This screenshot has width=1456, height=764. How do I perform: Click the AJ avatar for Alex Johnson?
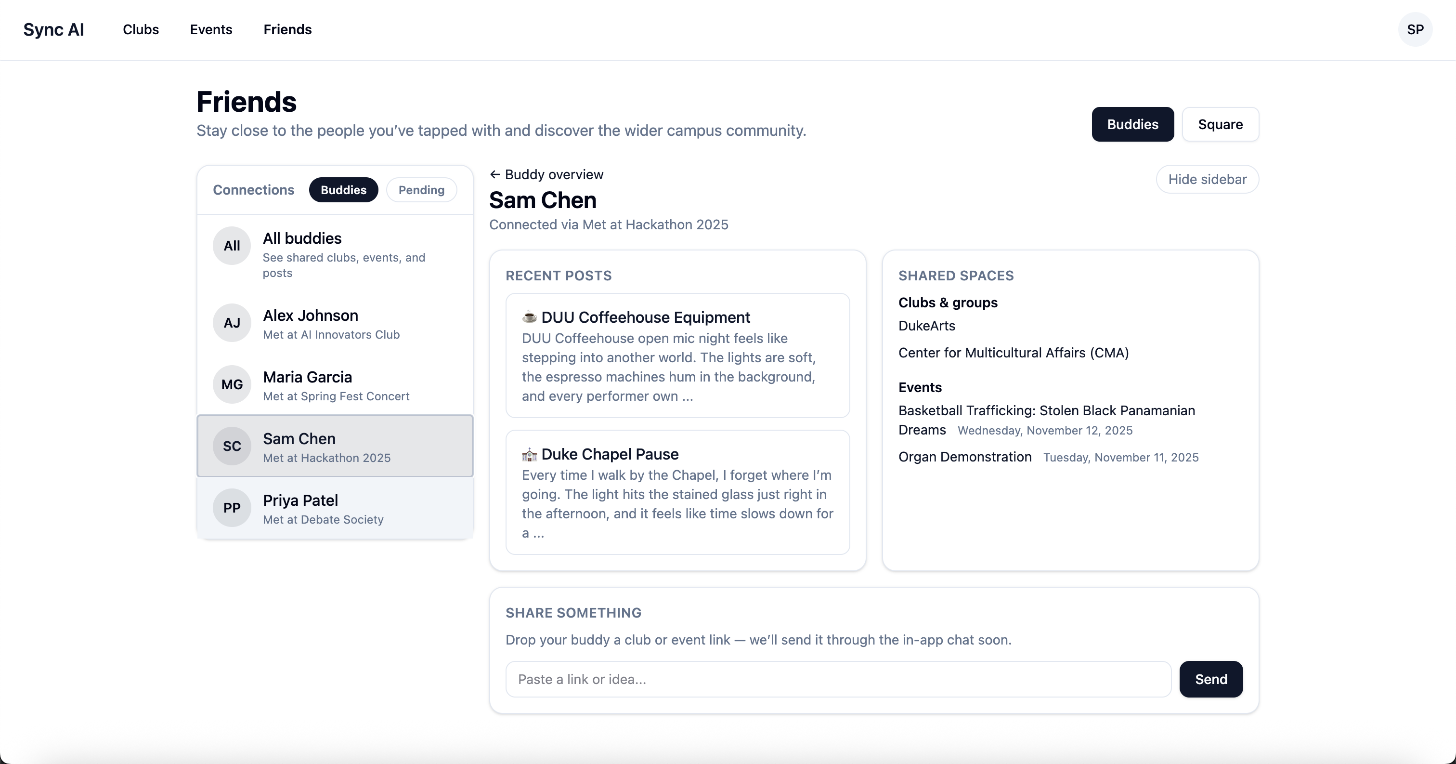[x=232, y=323]
